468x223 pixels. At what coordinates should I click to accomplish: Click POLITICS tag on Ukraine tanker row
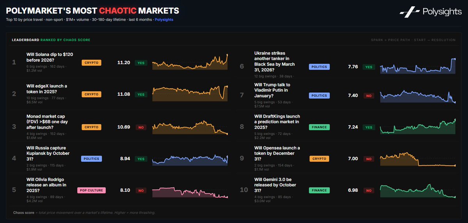click(319, 67)
